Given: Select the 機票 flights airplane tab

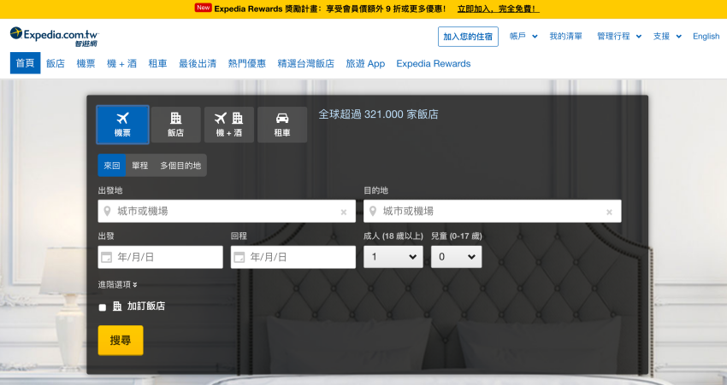Looking at the screenshot, I should 123,125.
